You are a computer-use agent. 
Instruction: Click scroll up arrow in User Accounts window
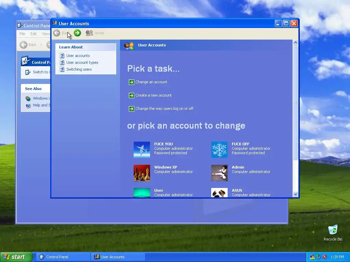click(x=295, y=43)
